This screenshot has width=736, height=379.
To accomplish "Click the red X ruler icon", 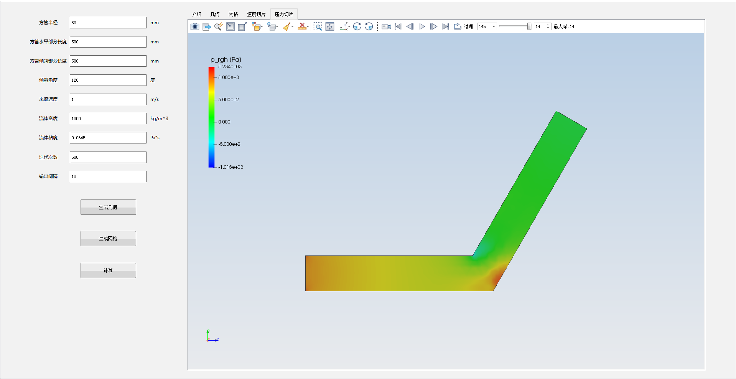I will point(302,26).
